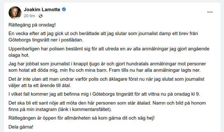The width and height of the screenshot is (224, 132).
Task: Click the line starting 'Det ska bli ett sant nöje'
Action: (107, 103)
